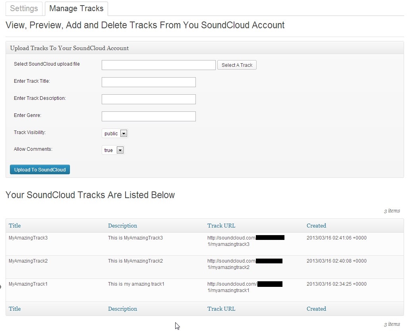Screen dimensions: 408x333
Task: Open the Allow Comments dropdown
Action: point(113,150)
